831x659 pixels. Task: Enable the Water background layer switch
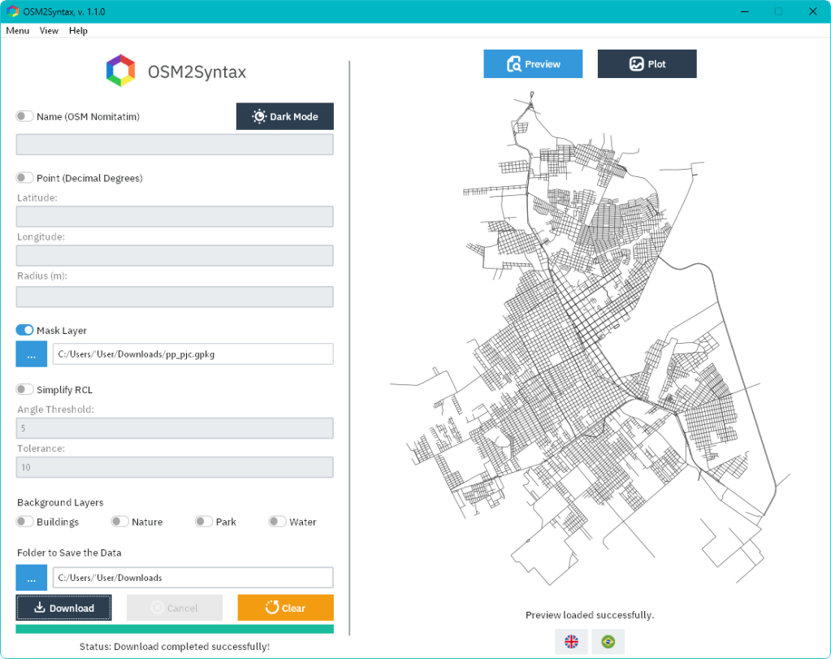(277, 521)
